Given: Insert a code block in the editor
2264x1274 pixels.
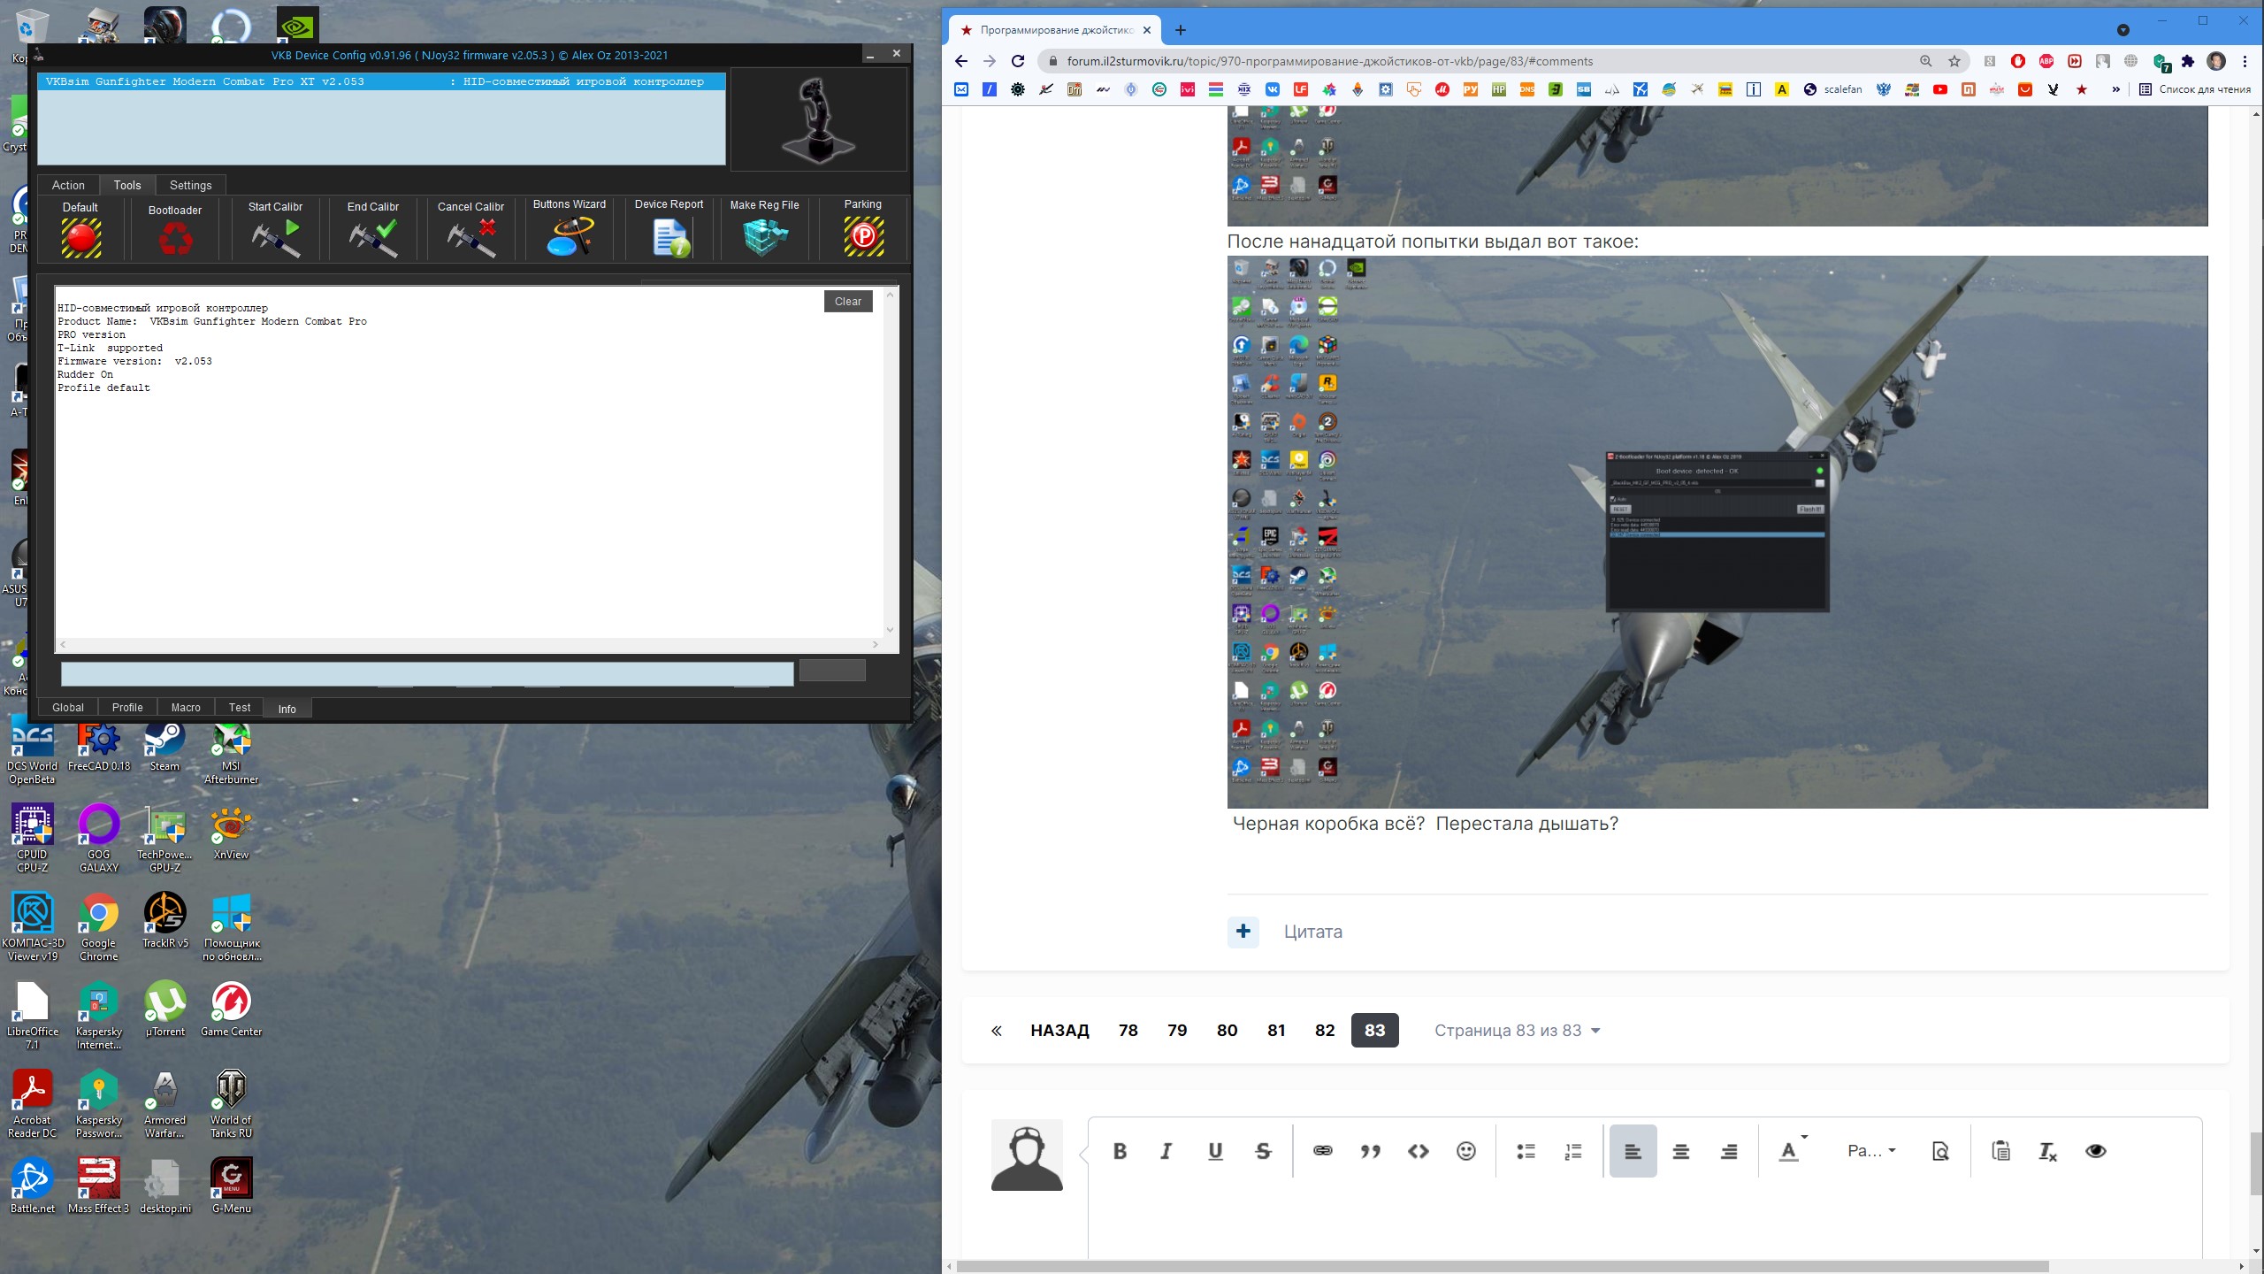Looking at the screenshot, I should coord(1419,1151).
